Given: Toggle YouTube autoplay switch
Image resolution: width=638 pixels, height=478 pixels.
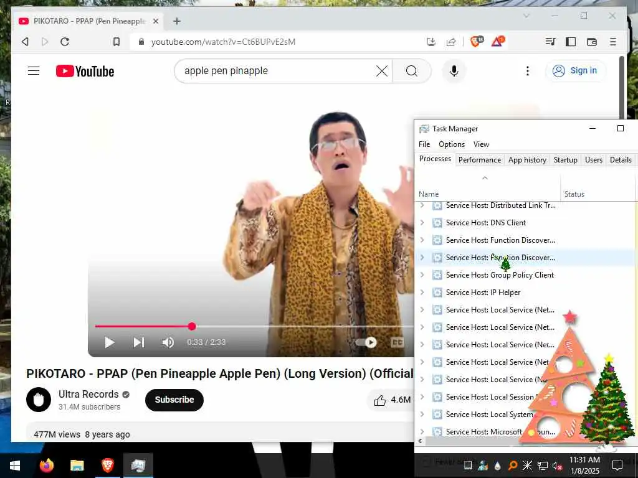Looking at the screenshot, I should point(366,342).
